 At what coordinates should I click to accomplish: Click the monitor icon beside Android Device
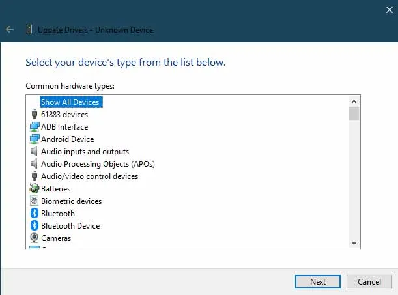pos(35,139)
